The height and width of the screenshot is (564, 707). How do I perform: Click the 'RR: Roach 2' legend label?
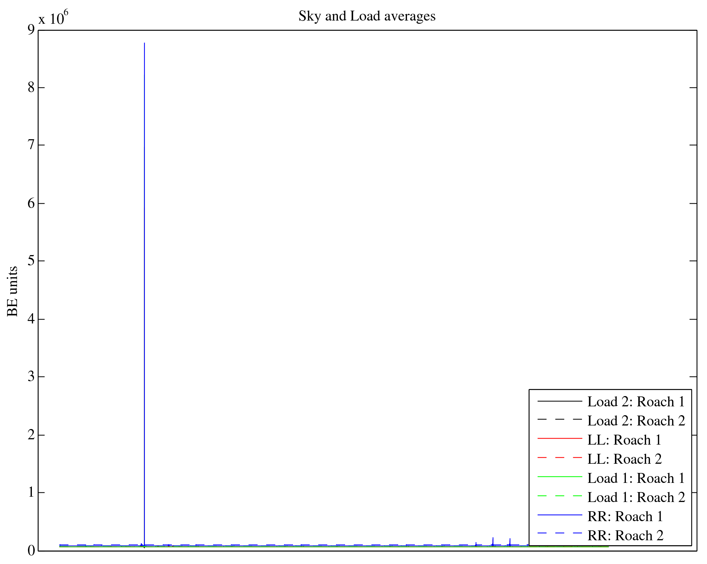[x=626, y=536]
